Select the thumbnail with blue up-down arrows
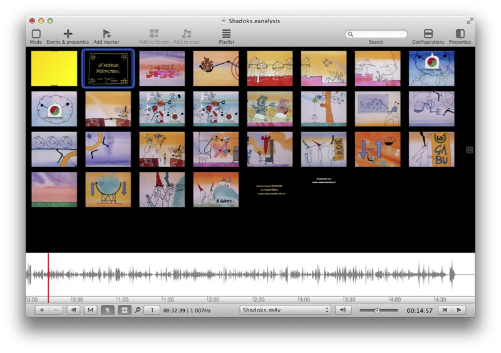Image resolution: width=501 pixels, height=353 pixels. (378, 149)
